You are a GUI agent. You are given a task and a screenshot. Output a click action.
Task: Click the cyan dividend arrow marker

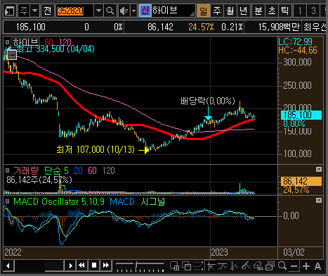[208, 114]
